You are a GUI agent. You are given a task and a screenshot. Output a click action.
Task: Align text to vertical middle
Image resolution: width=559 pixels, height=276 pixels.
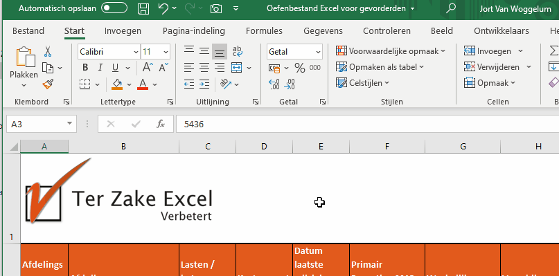click(x=204, y=52)
